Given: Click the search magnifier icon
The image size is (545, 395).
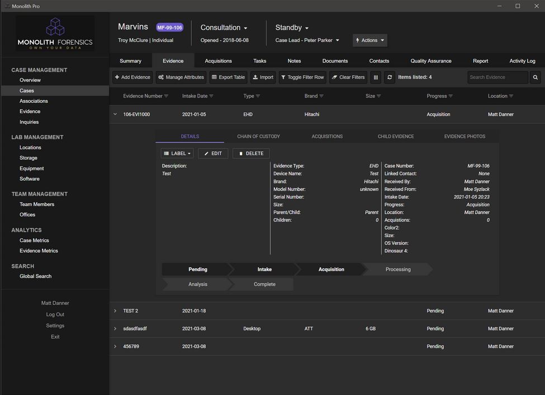Looking at the screenshot, I should point(535,78).
